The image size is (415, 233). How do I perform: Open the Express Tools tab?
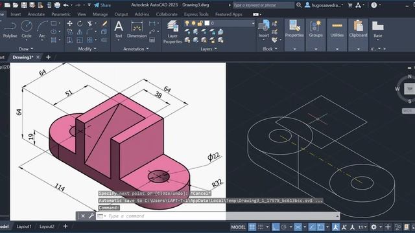[x=196, y=14]
